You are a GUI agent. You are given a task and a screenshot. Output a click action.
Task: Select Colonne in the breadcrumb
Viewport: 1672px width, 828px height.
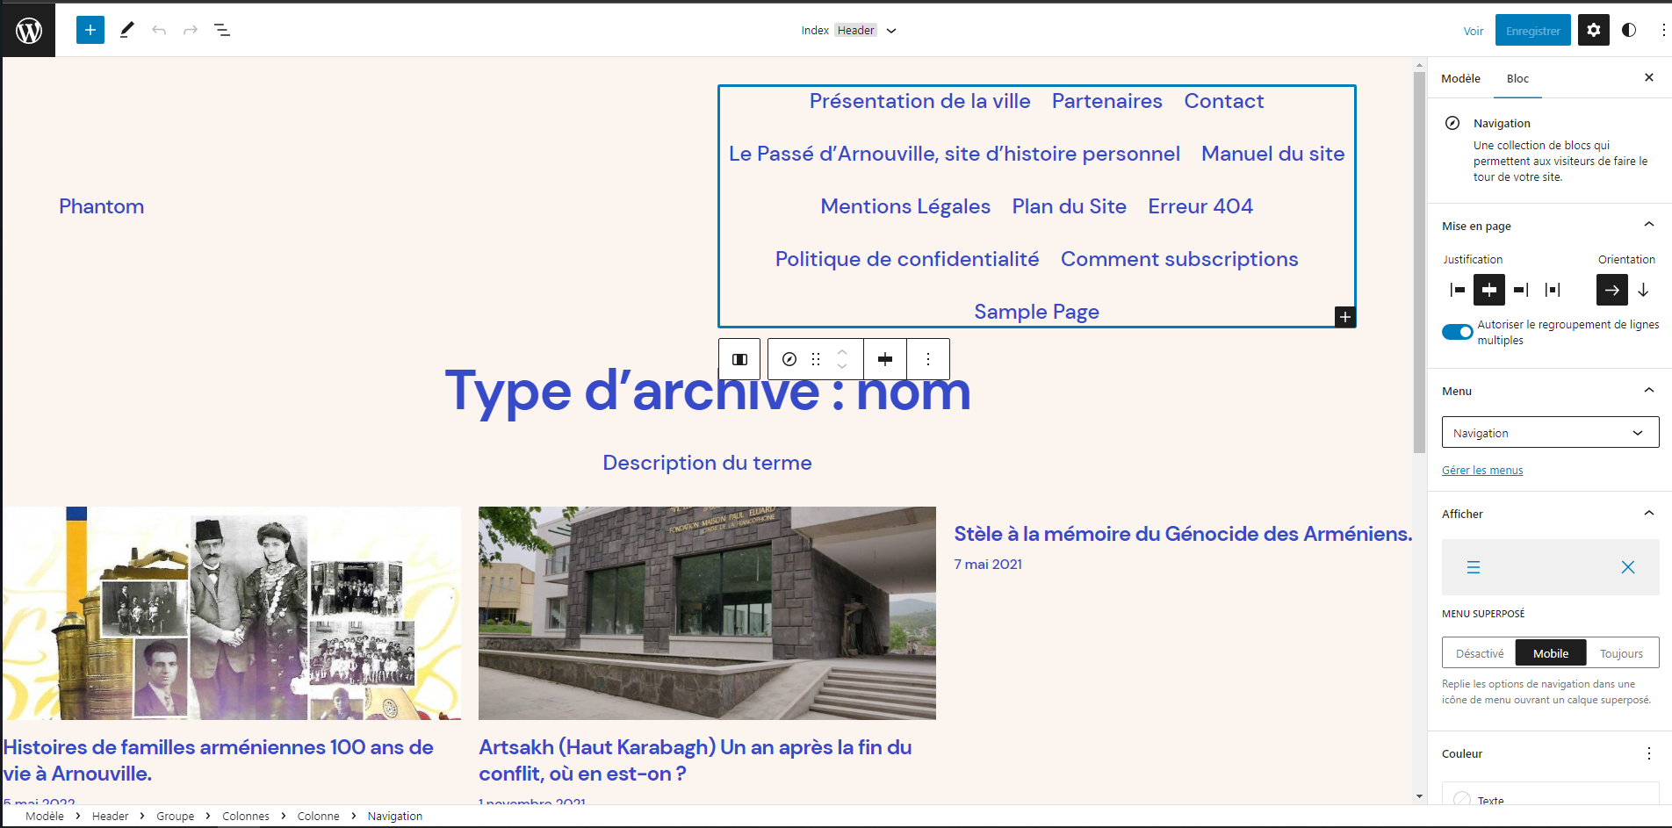click(x=318, y=816)
